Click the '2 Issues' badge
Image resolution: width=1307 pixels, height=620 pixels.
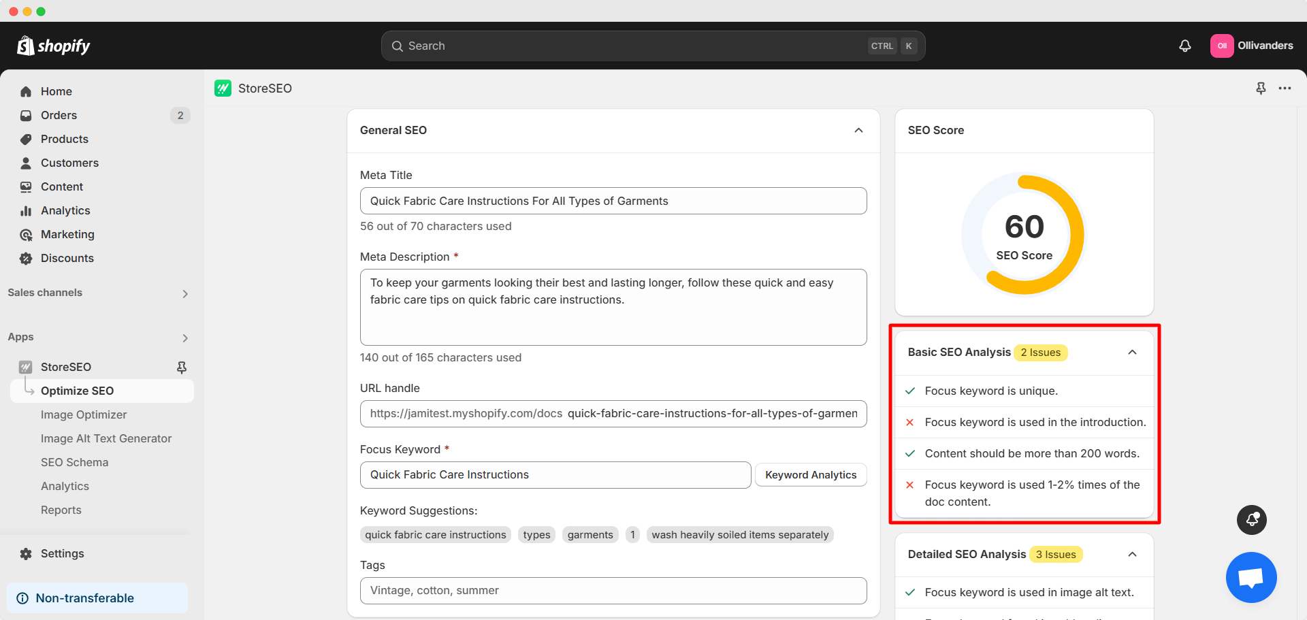click(x=1040, y=353)
